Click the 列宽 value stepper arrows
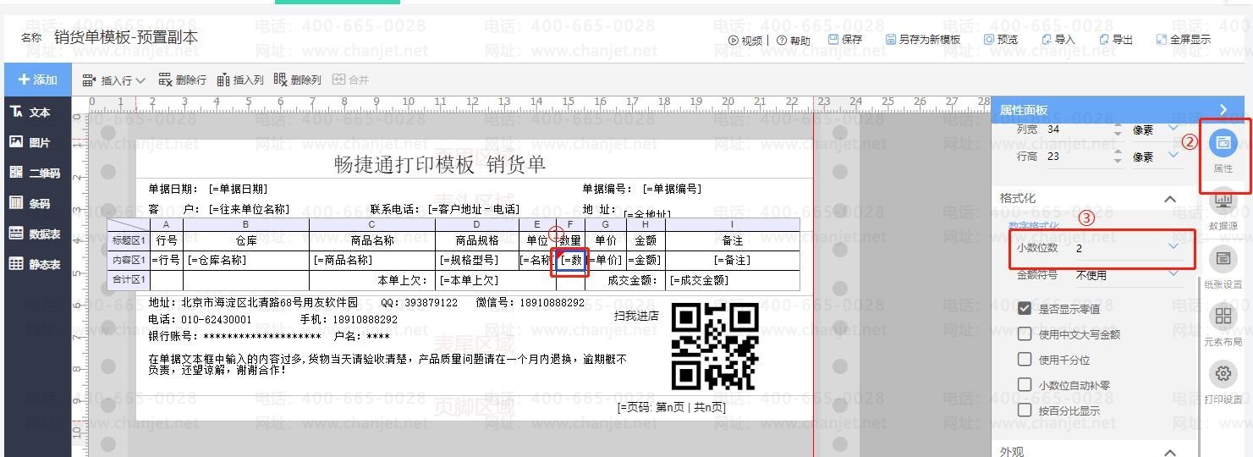1253x457 pixels. tap(1118, 130)
